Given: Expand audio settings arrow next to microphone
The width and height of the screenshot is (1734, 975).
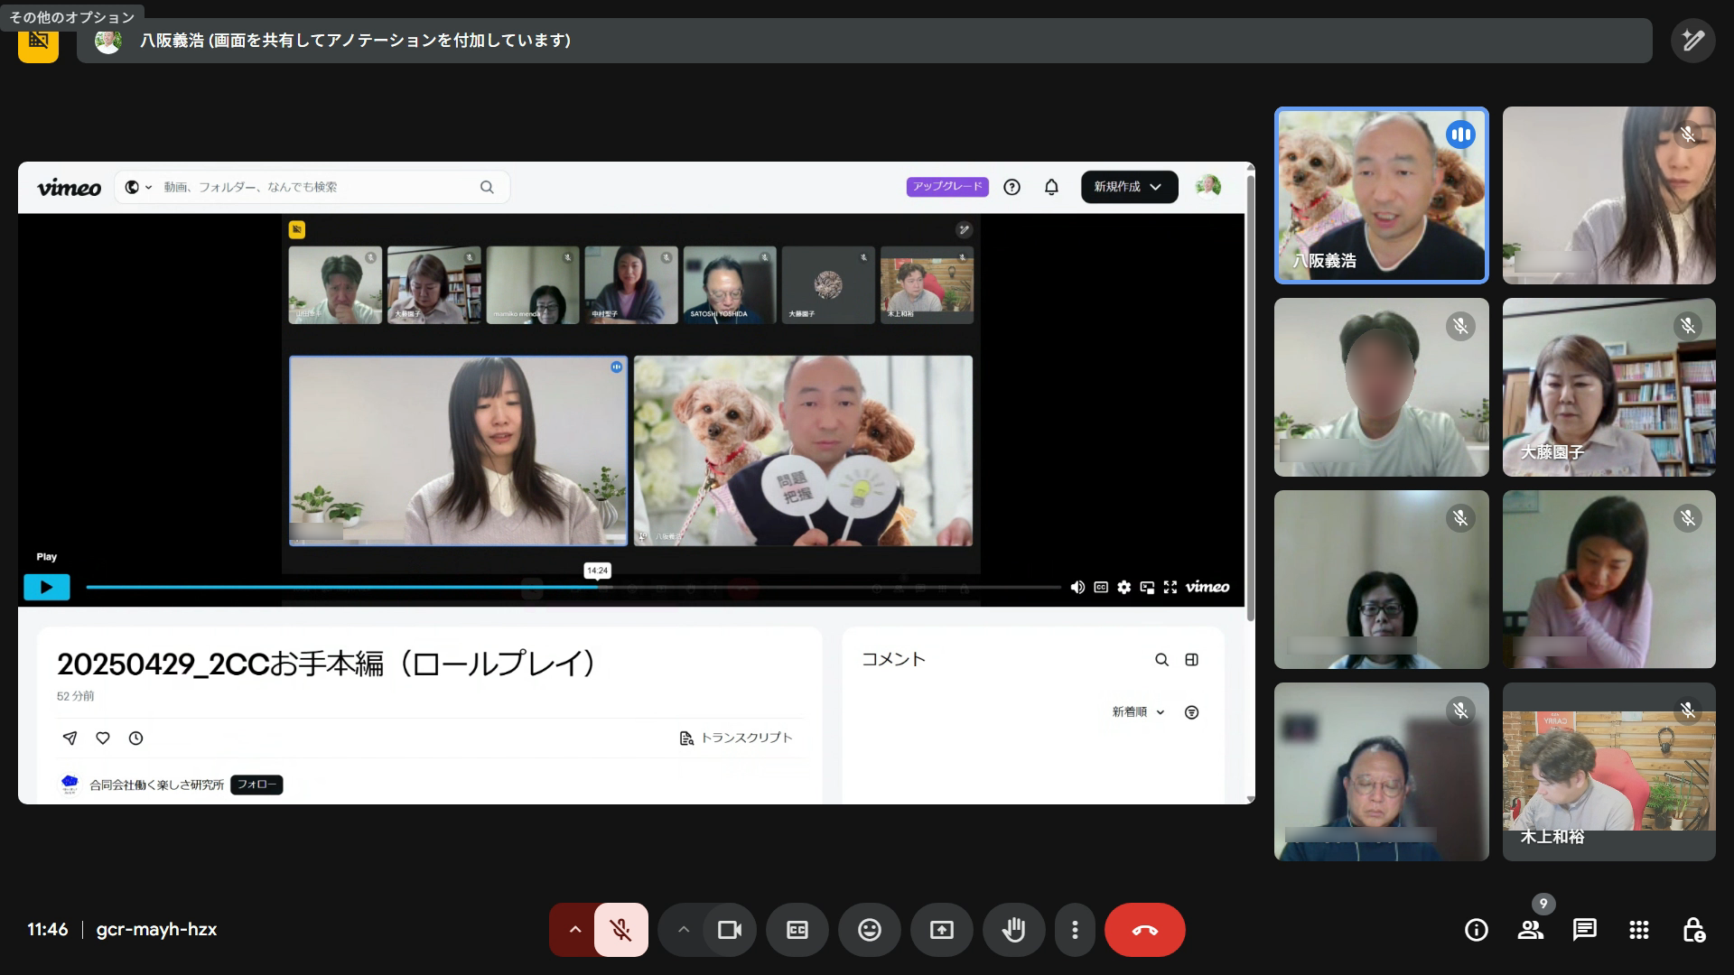Looking at the screenshot, I should pos(574,930).
